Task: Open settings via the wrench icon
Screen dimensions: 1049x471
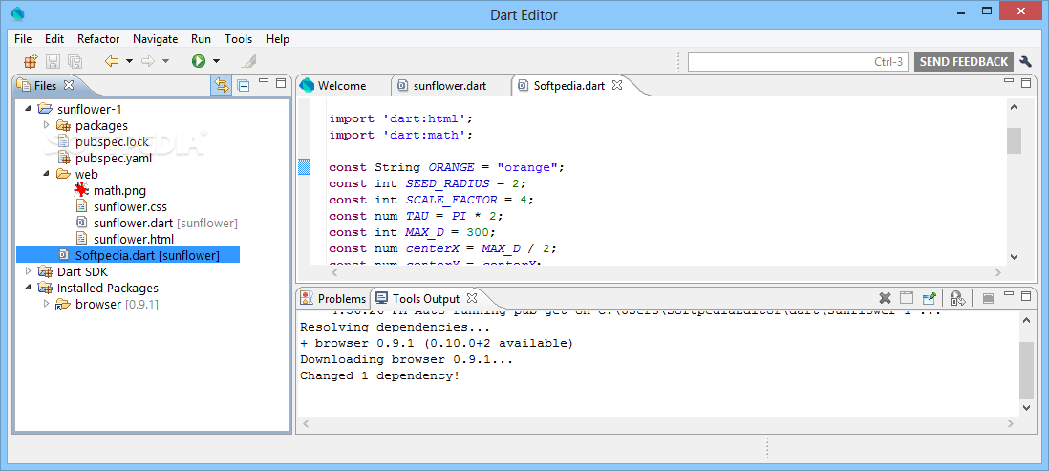Action: (1025, 61)
